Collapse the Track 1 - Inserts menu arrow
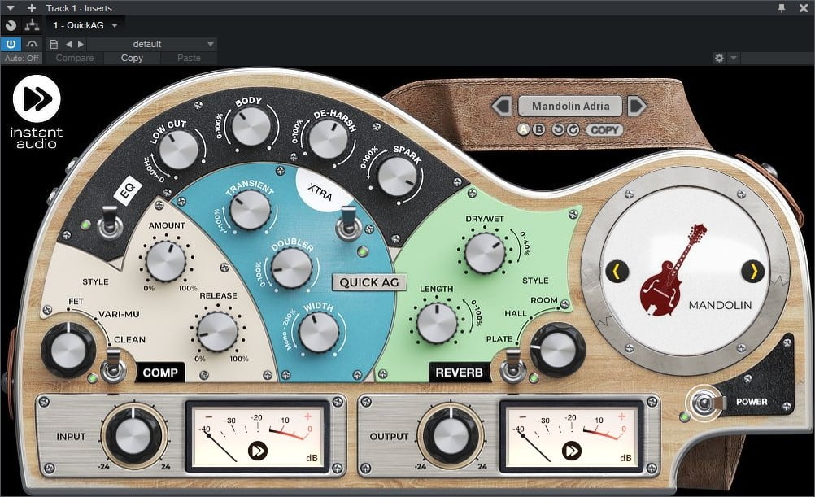 pos(10,8)
